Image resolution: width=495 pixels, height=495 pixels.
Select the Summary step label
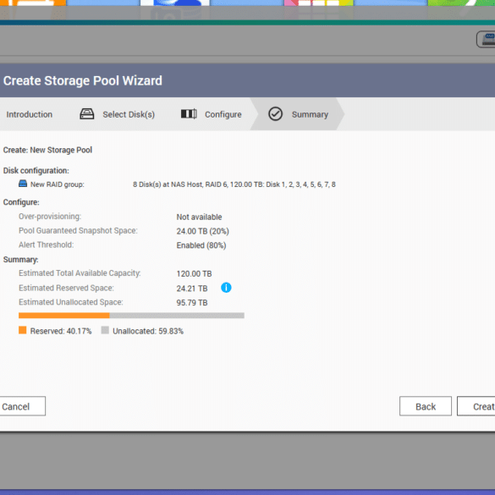(310, 114)
